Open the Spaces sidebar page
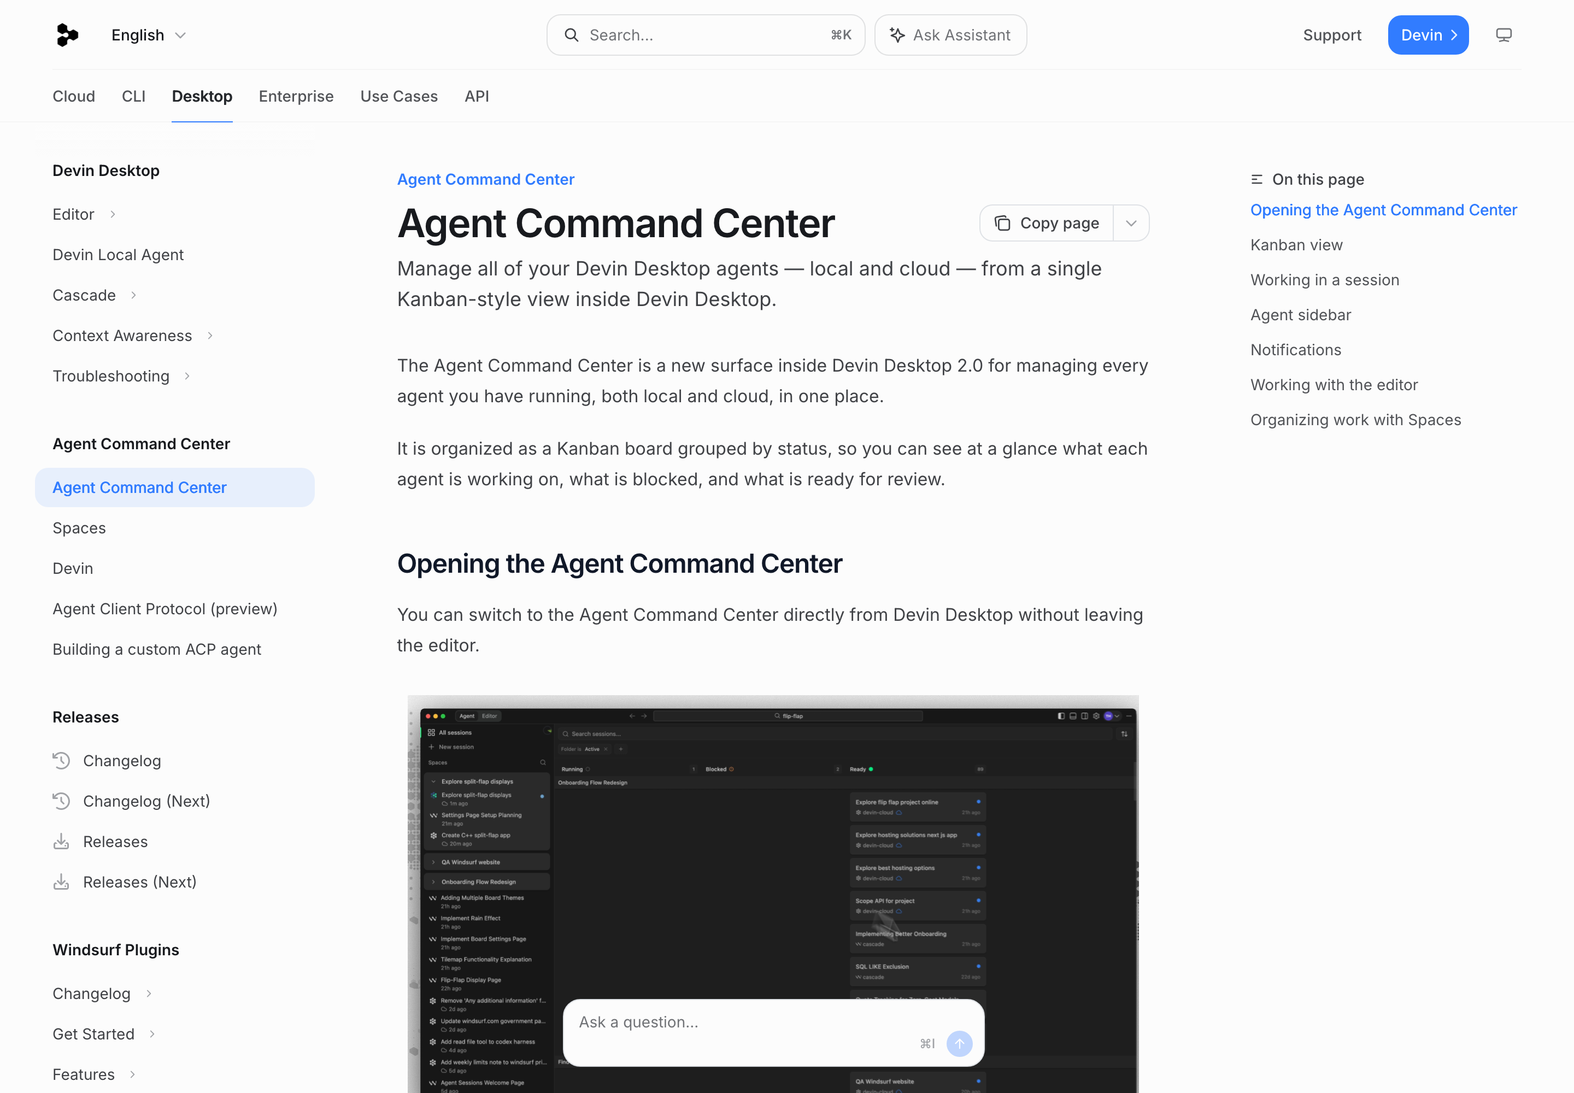 coord(79,528)
